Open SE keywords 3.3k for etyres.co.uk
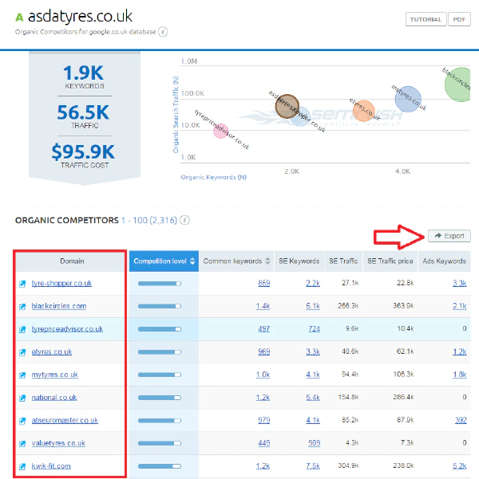The image size is (479, 479). (x=313, y=351)
